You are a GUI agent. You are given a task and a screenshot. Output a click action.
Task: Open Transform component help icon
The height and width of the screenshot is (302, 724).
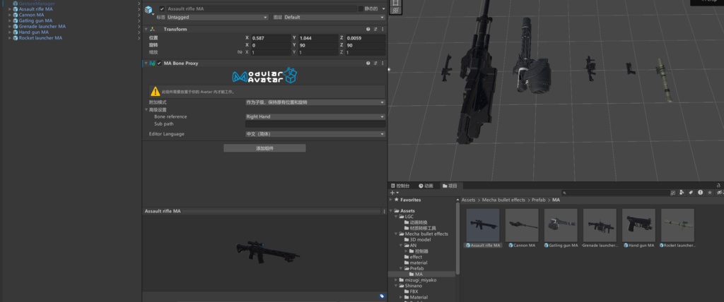point(368,29)
